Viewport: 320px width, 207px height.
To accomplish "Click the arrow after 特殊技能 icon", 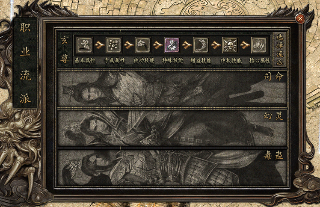I will point(187,45).
